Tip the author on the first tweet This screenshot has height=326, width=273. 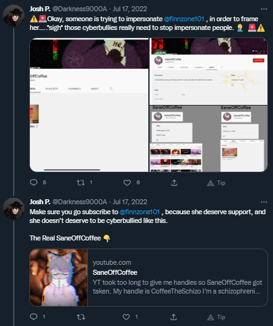pyautogui.click(x=216, y=183)
